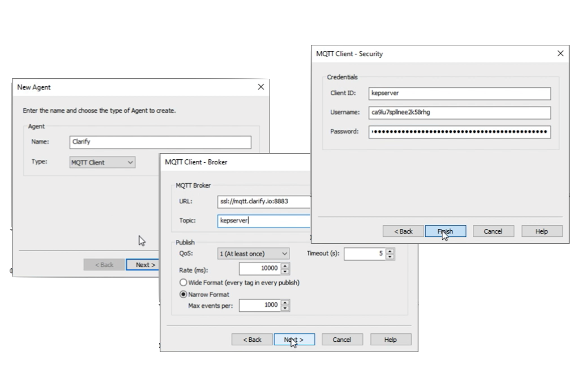Open the QoS dropdown list
The height and width of the screenshot is (381, 581).
(253, 253)
